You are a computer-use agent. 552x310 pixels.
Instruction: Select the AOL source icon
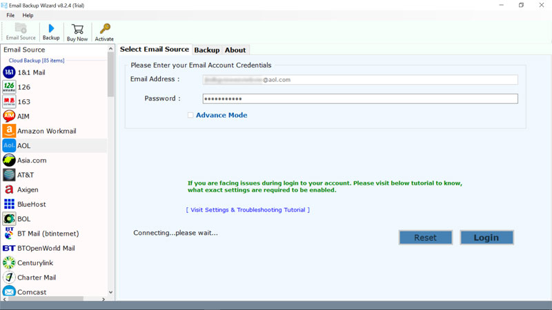tap(9, 145)
